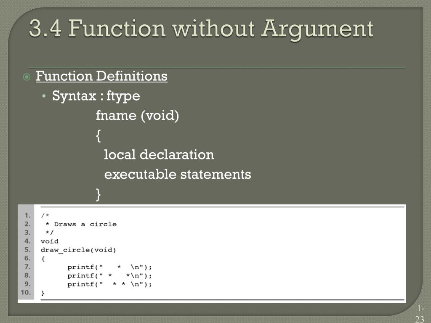
Task: Click the "* Draws a circle" comment line
Action: [81, 225]
